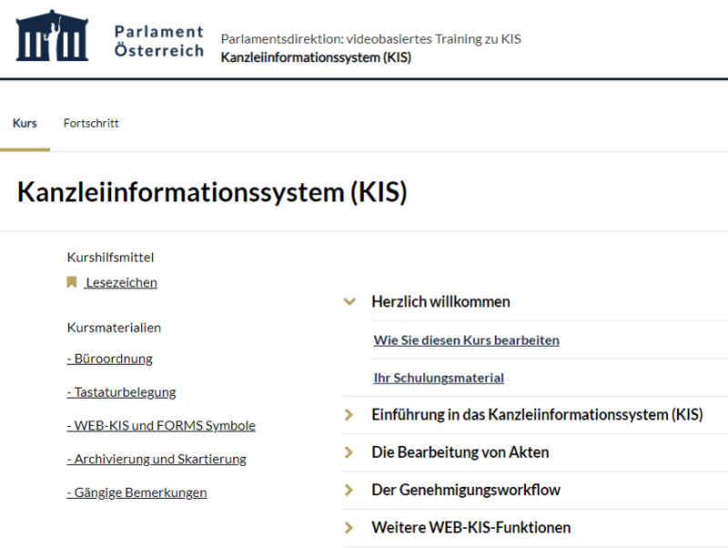Open the Ihr Schulungsmaterial lesson
The image size is (728, 548).
[440, 377]
